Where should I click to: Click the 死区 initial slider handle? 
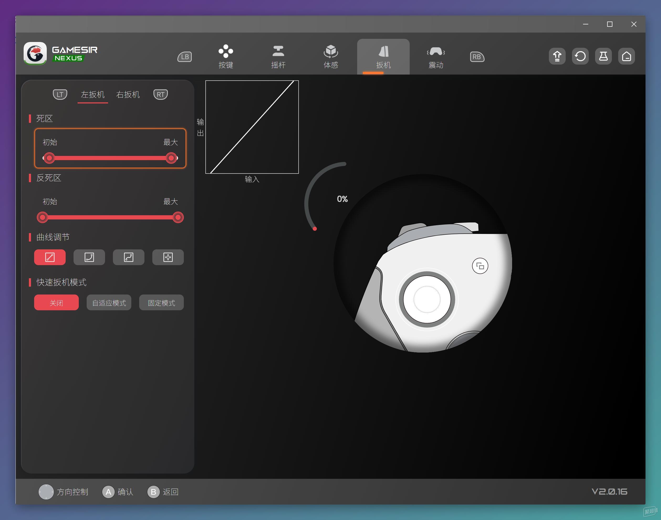[49, 158]
